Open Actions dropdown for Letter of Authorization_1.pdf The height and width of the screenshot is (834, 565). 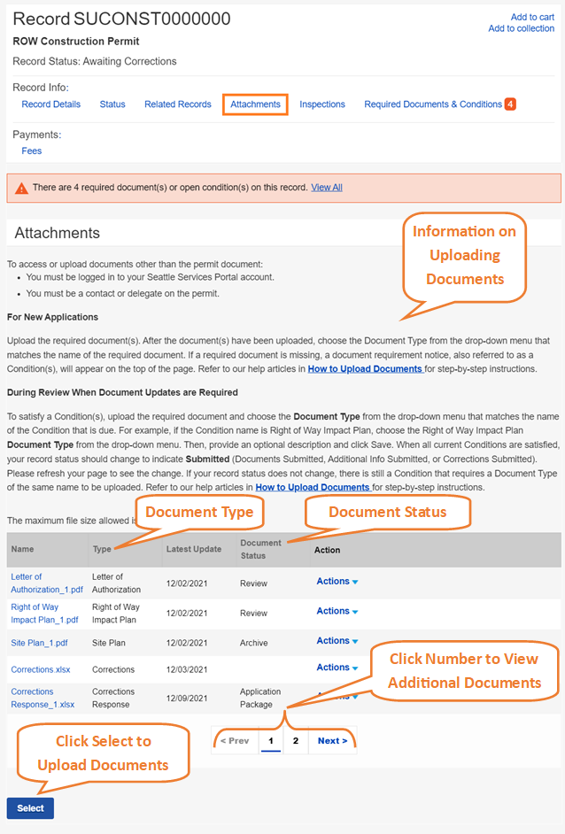337,582
